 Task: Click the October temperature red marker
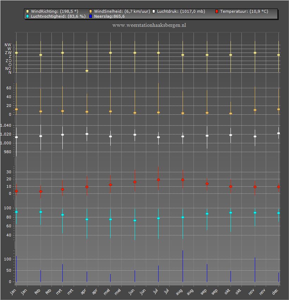231,187
